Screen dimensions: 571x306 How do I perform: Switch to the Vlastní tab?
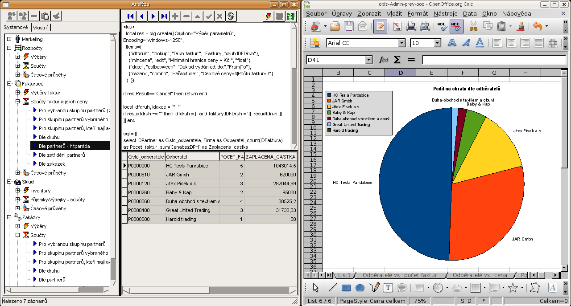41,28
